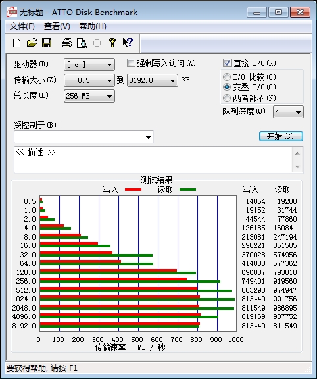Open the 驱动器 drive dropdown
Viewport: 317px width, 379px height.
coord(89,64)
